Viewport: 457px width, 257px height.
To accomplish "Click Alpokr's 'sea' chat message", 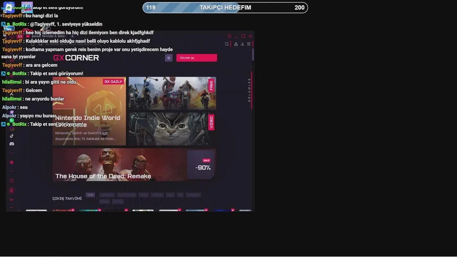I will (24, 107).
